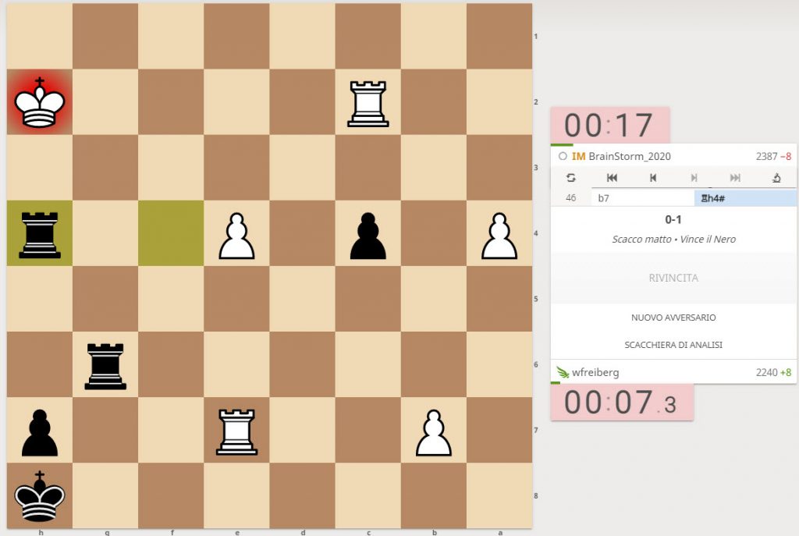Click the RIVINCITA rematch button
The width and height of the screenshot is (799, 536).
(673, 278)
